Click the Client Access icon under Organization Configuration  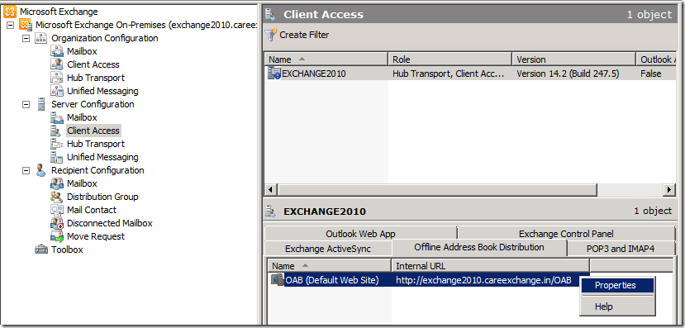click(57, 64)
